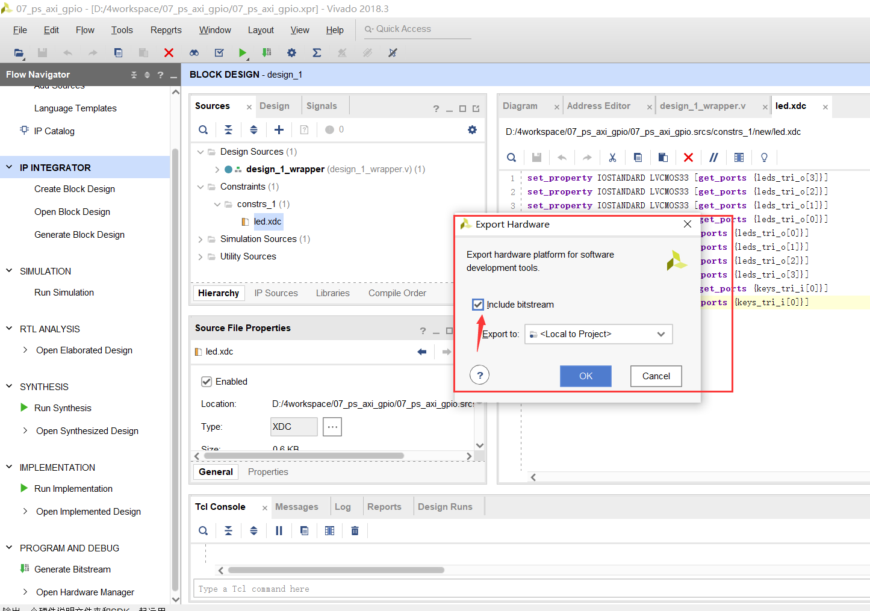Image resolution: width=870 pixels, height=611 pixels.
Task: Collapse SIMULATION section
Action: [9, 271]
